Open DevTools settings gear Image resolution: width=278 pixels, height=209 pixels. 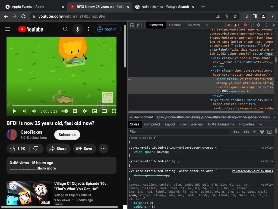pos(258,25)
